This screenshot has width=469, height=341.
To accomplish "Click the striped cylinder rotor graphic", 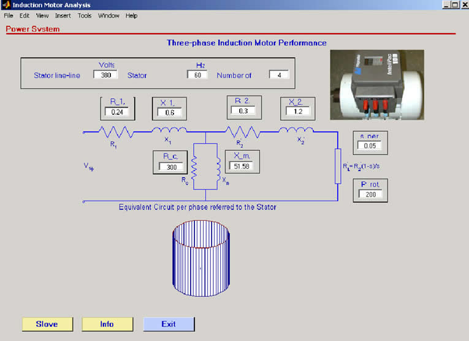I will (201, 258).
